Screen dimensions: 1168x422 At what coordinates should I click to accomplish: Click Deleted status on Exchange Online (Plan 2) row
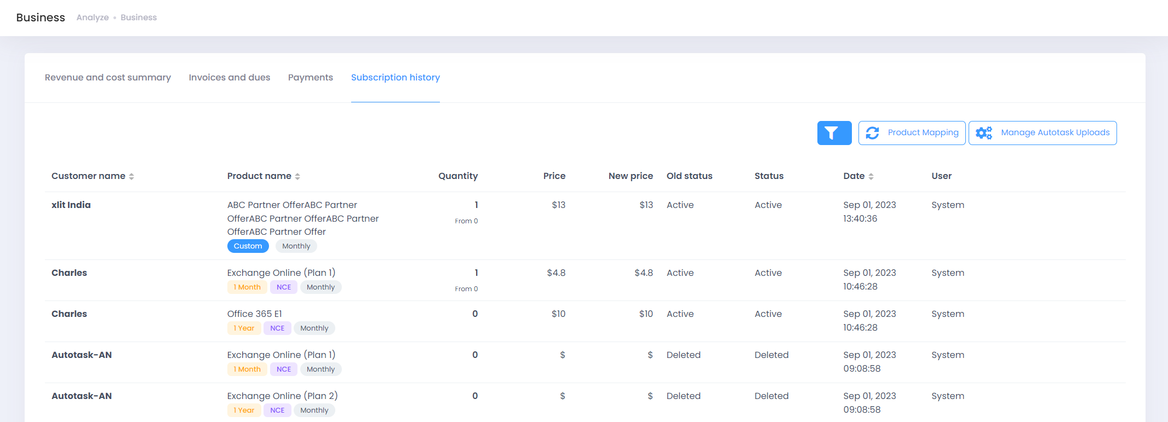tap(771, 396)
